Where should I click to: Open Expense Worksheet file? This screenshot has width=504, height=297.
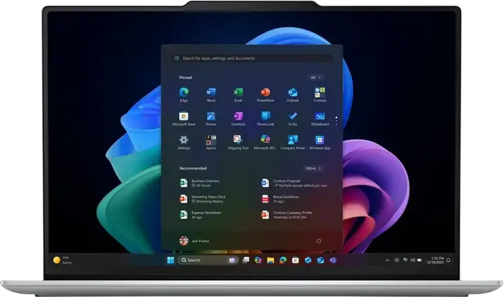point(200,215)
